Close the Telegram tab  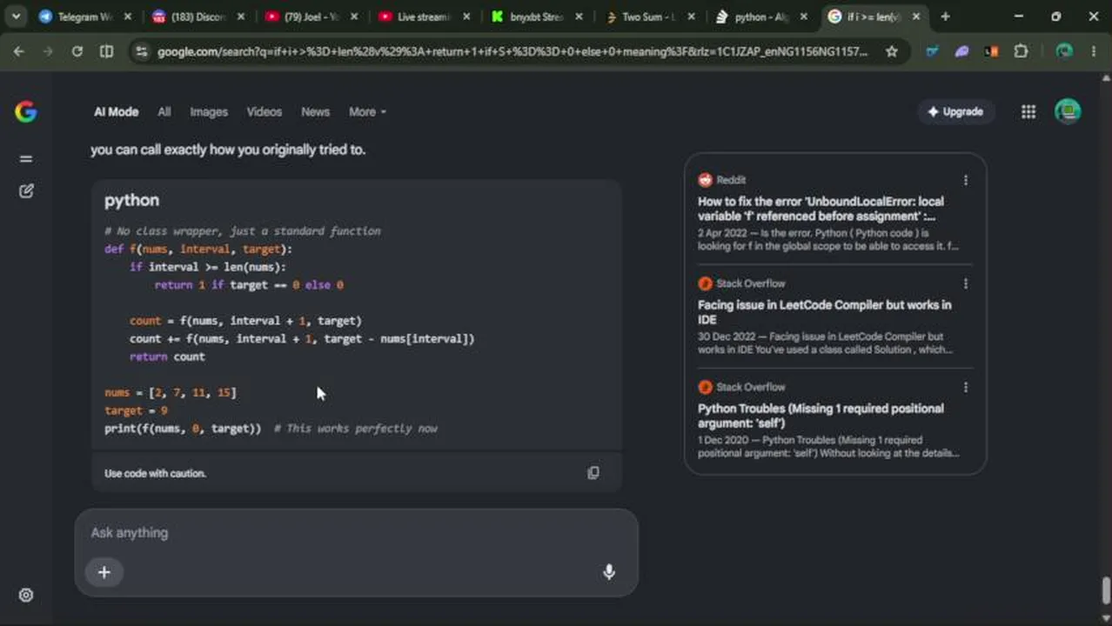pos(128,17)
